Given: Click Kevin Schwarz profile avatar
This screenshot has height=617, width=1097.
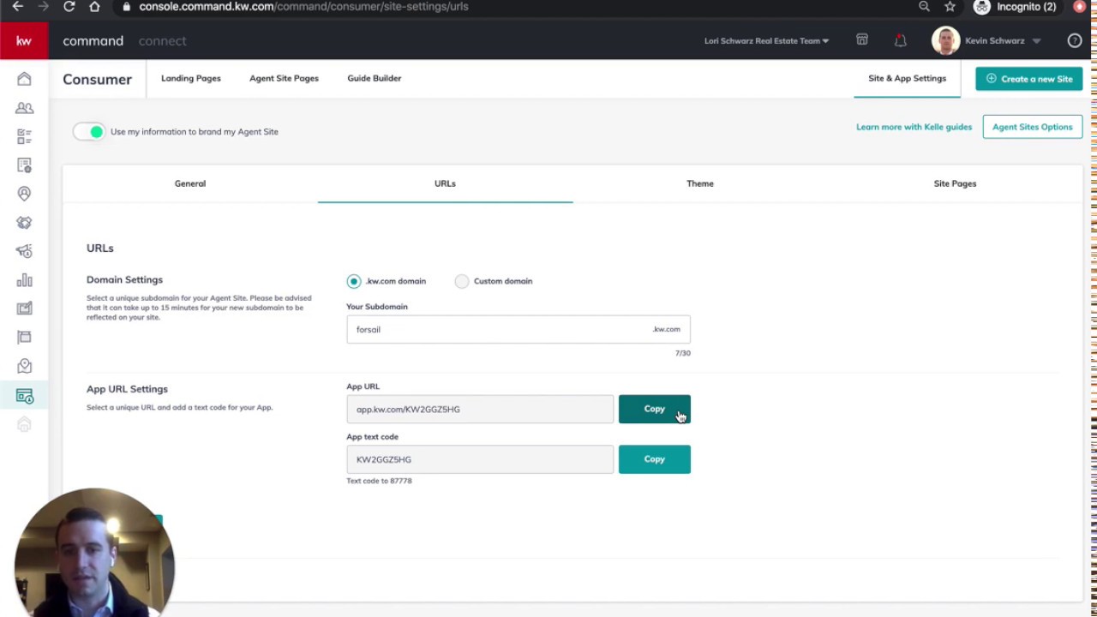Looking at the screenshot, I should [x=945, y=40].
